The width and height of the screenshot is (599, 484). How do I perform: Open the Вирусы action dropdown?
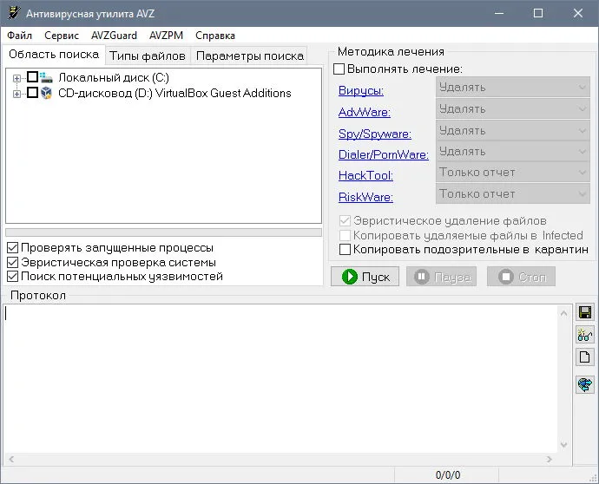pos(513,88)
